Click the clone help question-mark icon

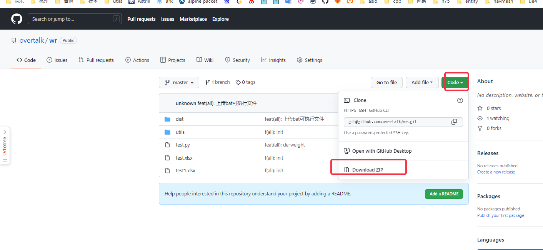click(x=460, y=100)
